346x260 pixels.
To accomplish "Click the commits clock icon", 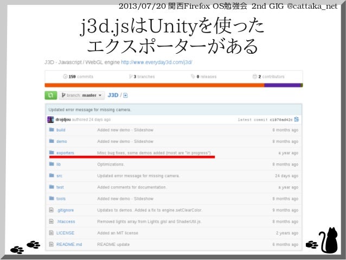I will click(65, 77).
